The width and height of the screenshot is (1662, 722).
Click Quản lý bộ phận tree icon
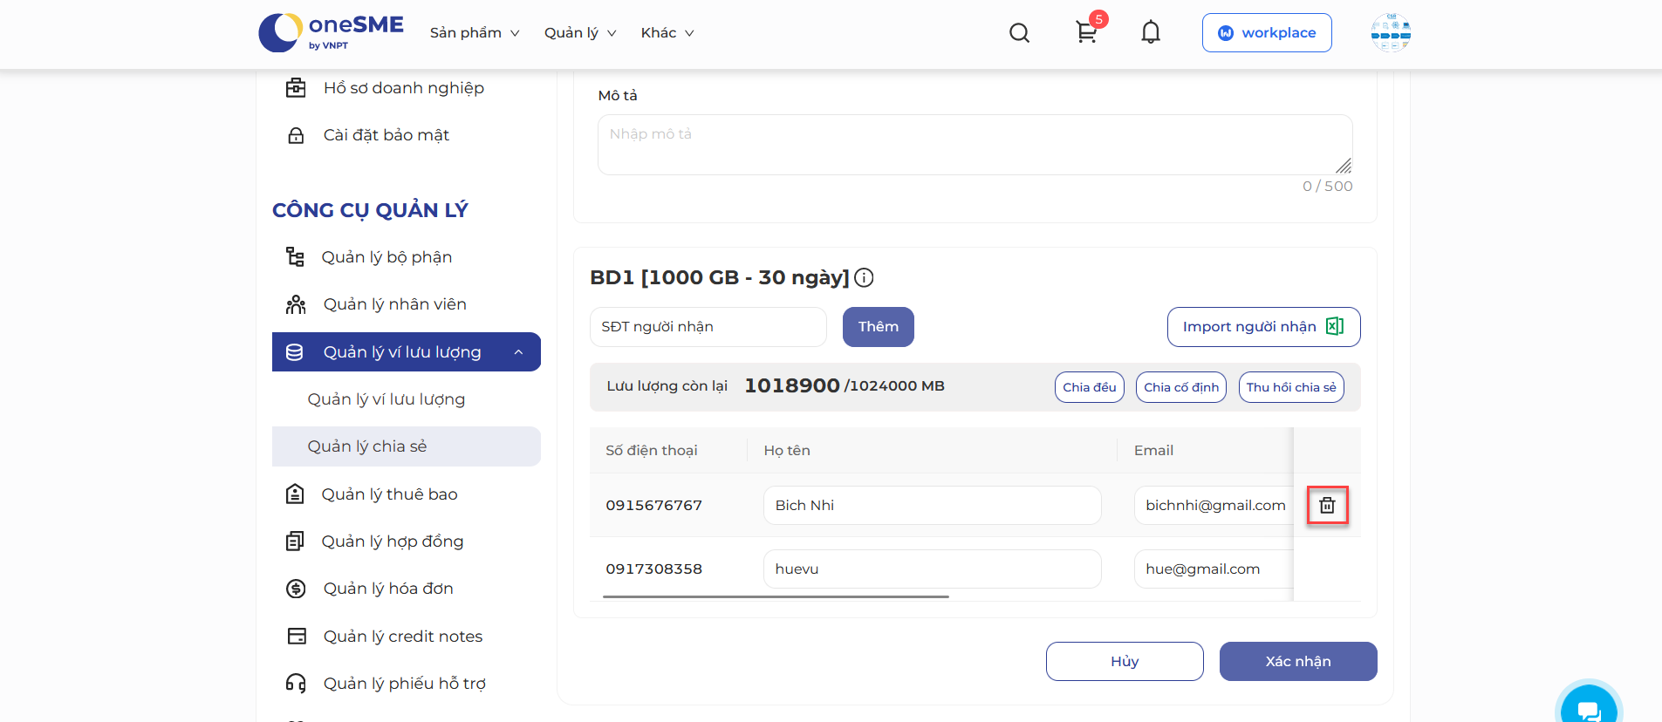(295, 257)
